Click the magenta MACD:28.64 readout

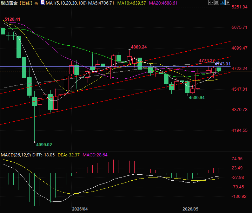[x=95, y=155]
